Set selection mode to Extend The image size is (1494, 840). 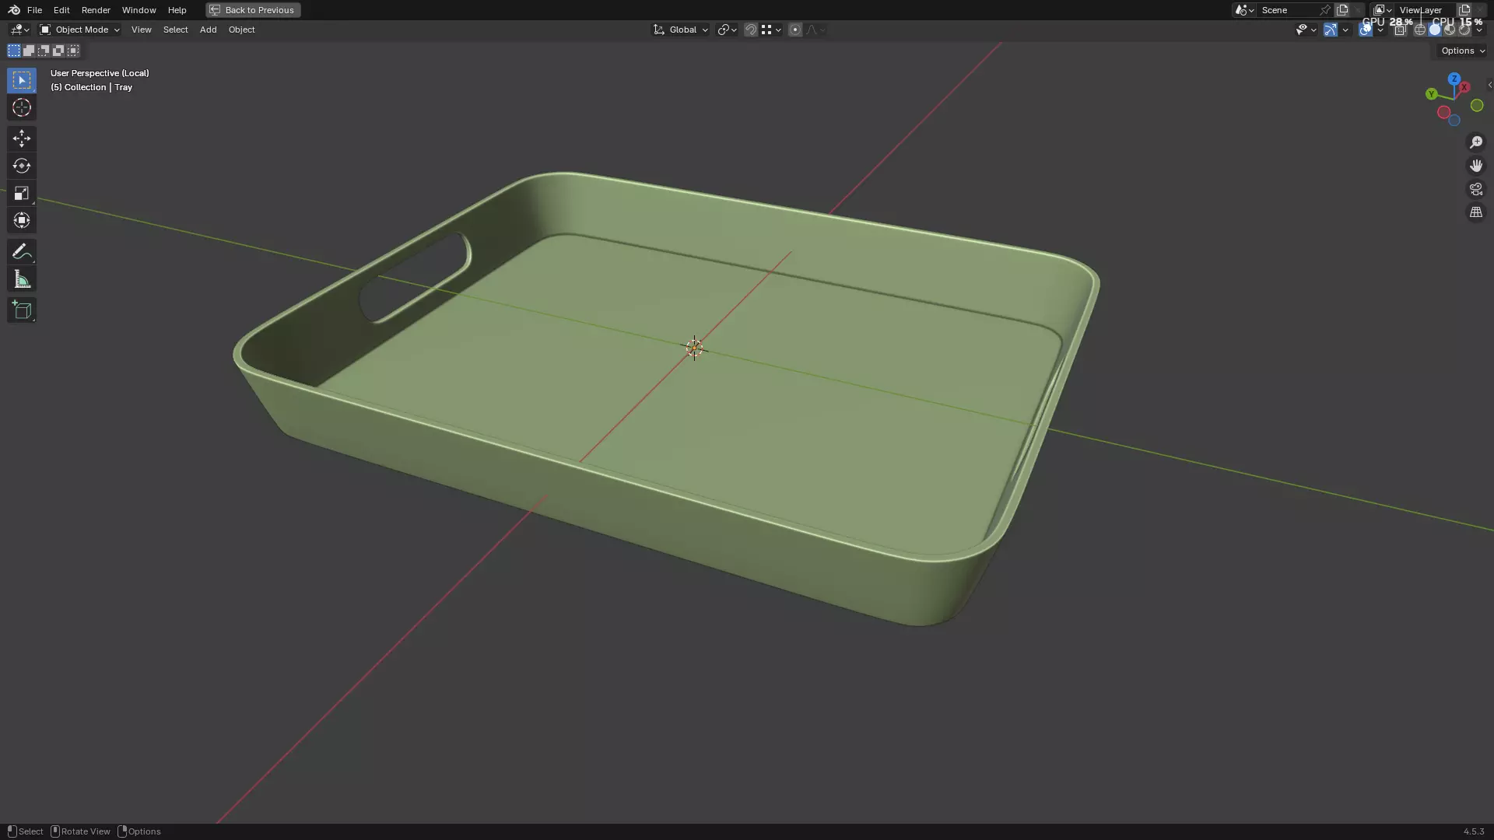pos(29,51)
